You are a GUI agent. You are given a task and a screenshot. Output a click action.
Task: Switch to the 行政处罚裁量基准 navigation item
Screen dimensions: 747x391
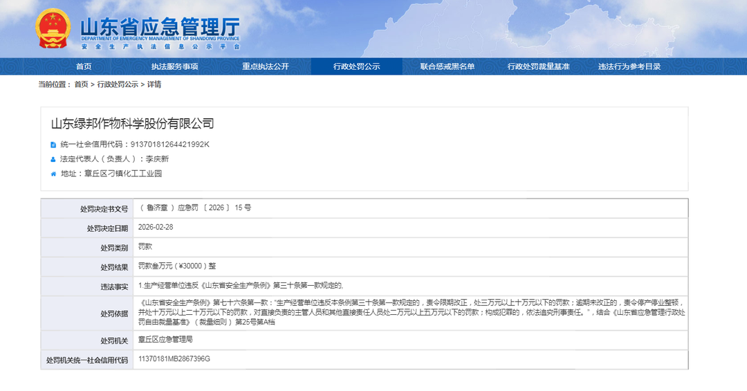click(x=538, y=66)
